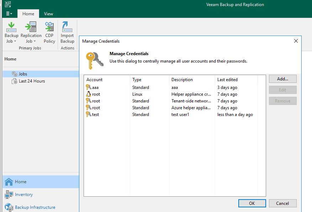Click the disabled Edit button
Image resolution: width=312 pixels, height=212 pixels.
pyautogui.click(x=283, y=90)
